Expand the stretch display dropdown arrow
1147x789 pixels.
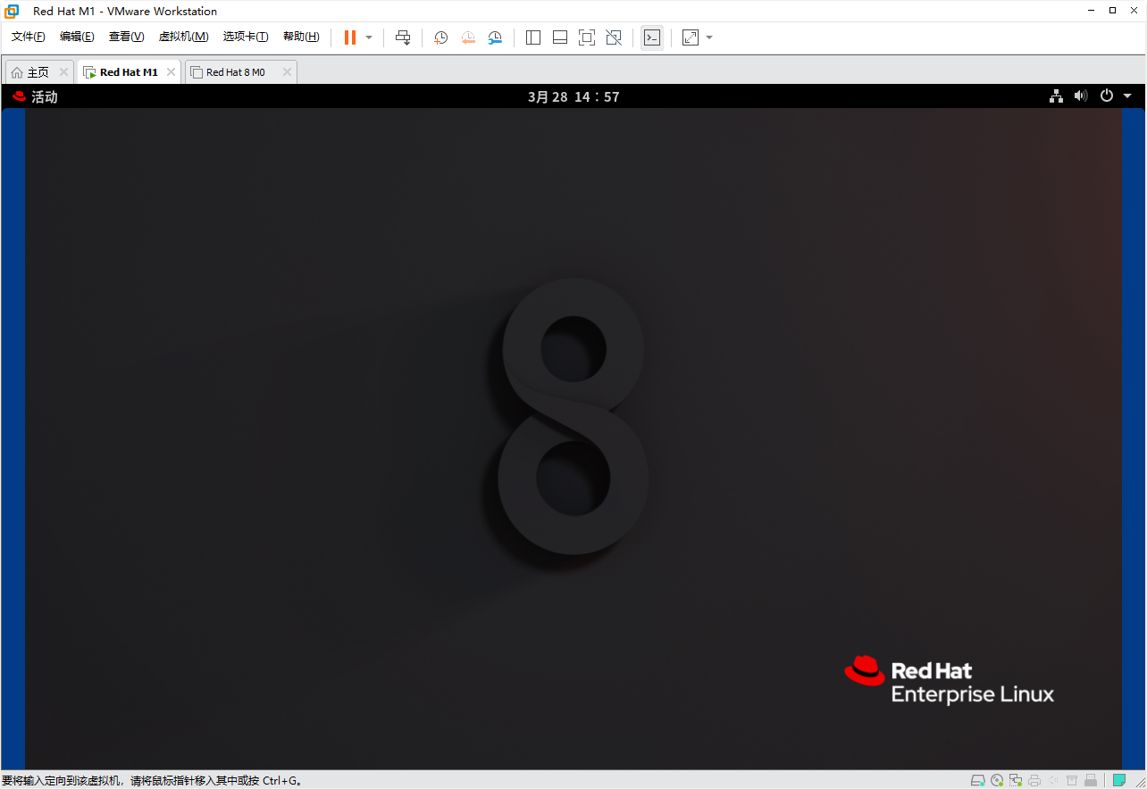coord(709,37)
